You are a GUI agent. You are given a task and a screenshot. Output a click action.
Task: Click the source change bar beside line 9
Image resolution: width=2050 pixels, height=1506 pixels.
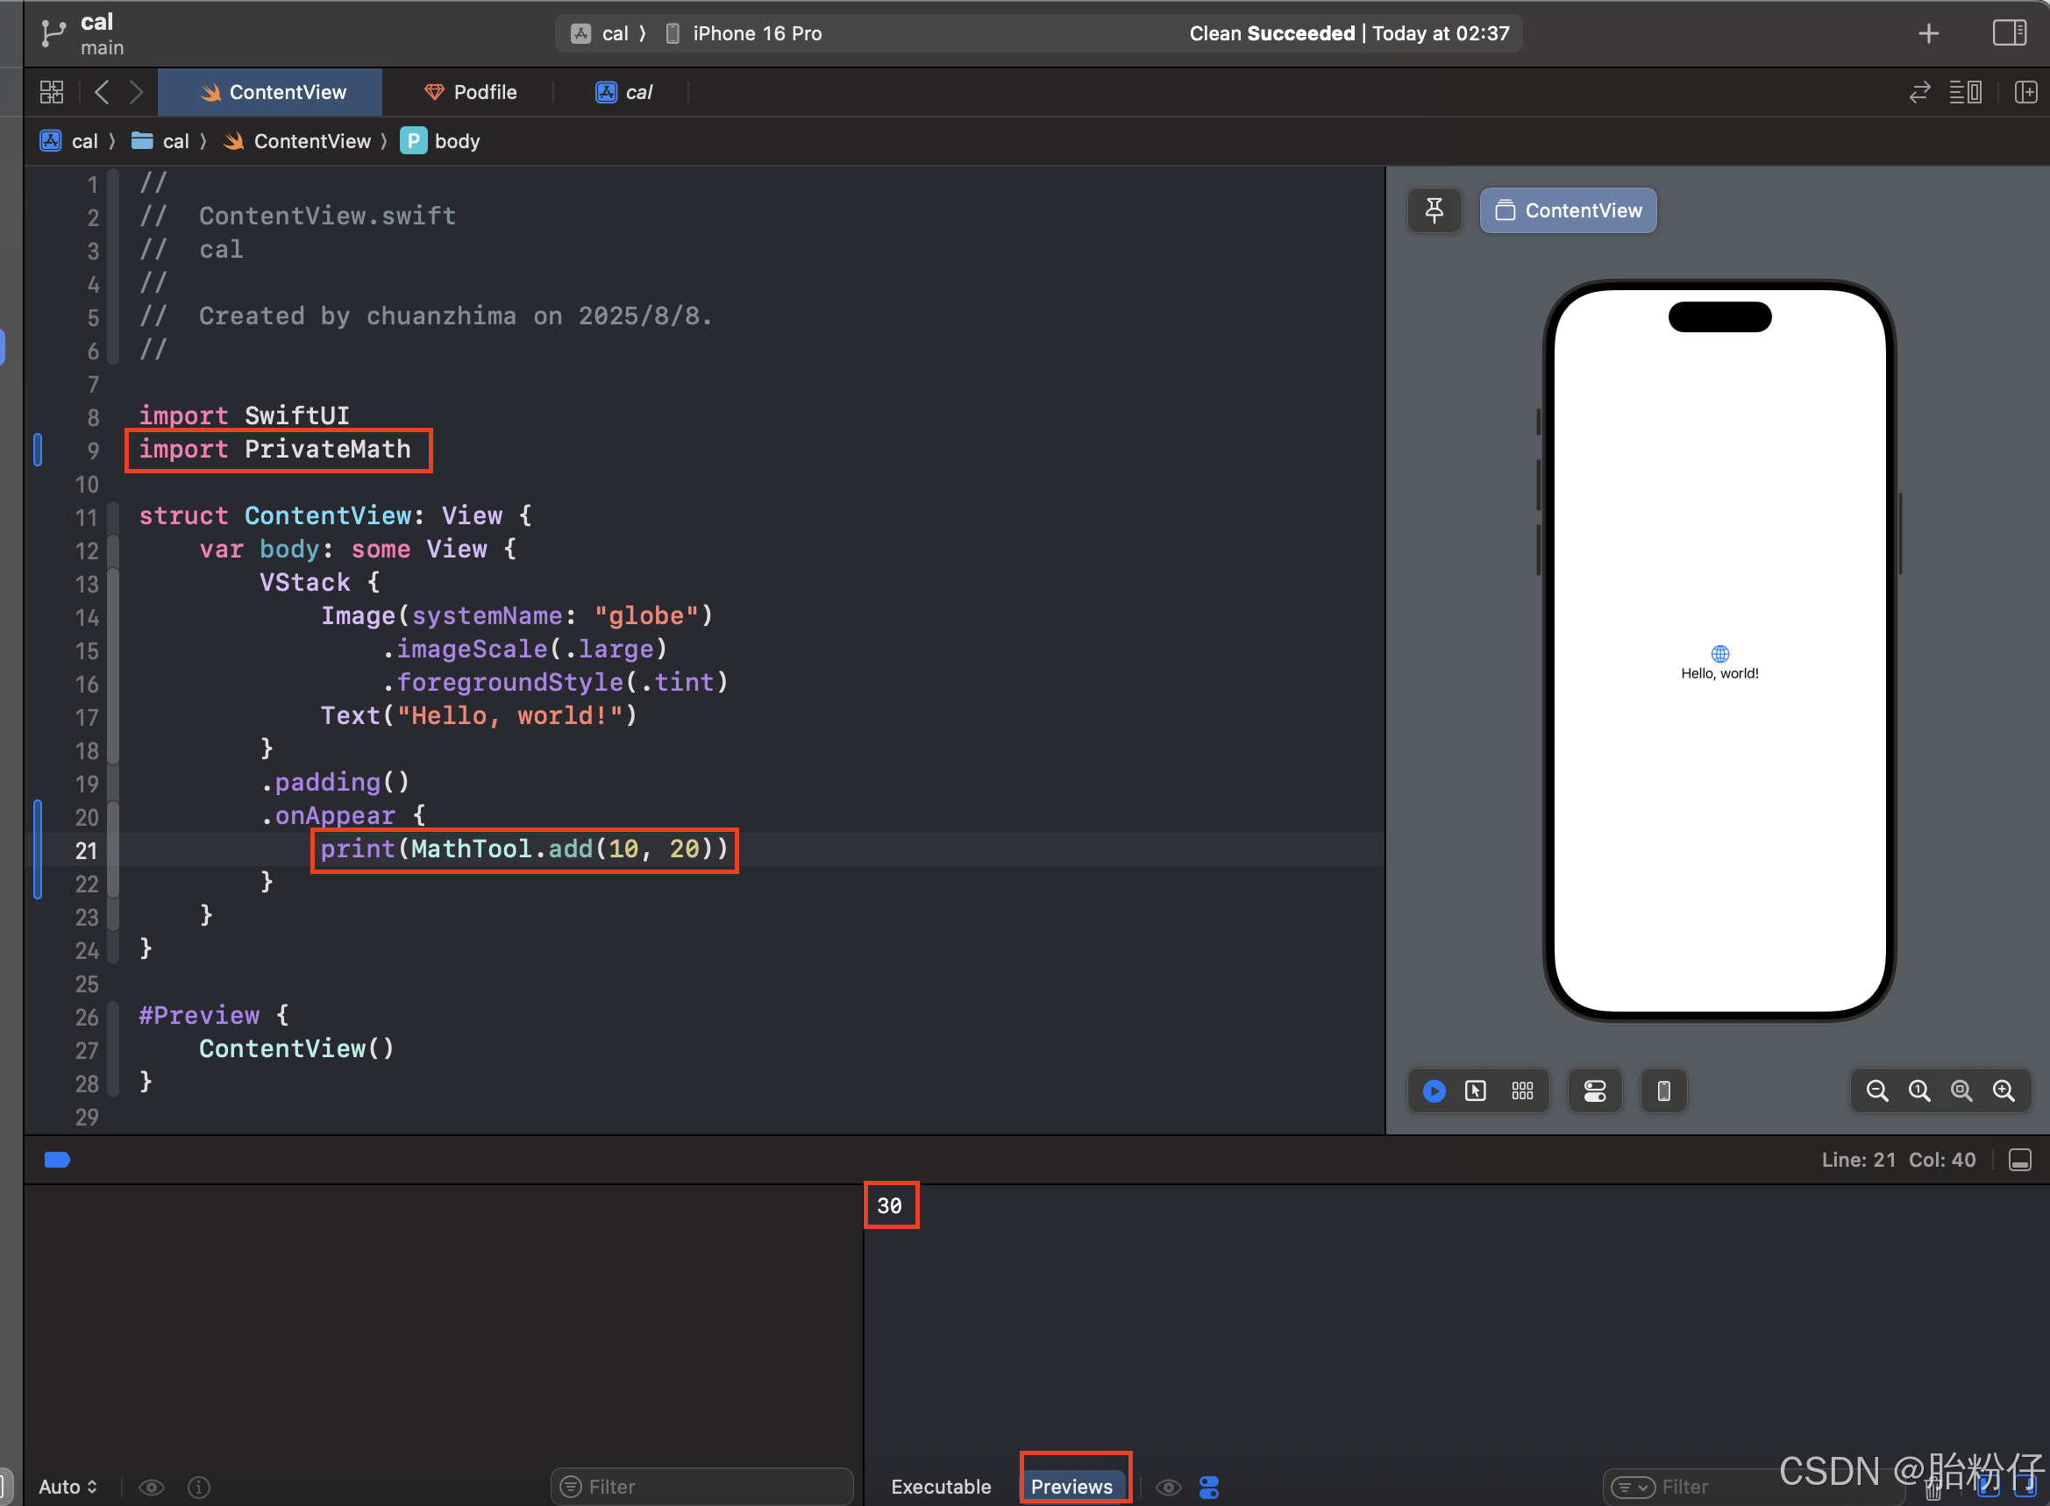coord(38,450)
